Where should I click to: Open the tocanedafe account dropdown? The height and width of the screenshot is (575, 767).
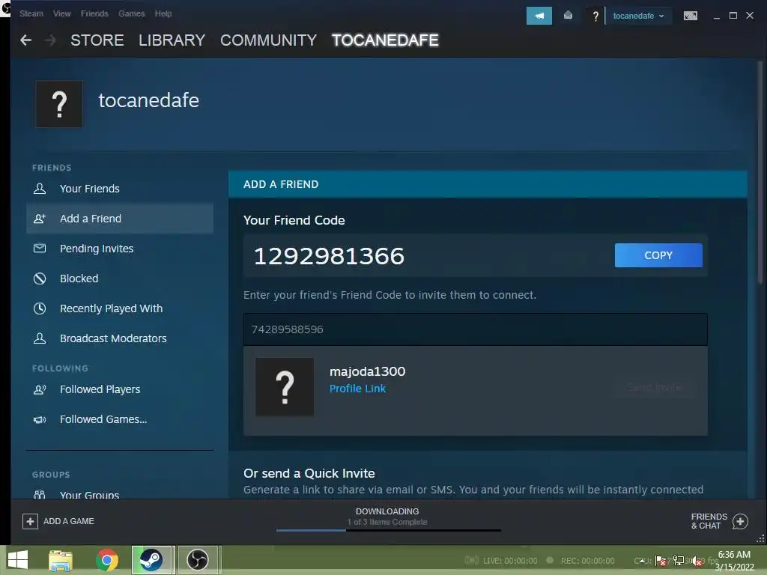coord(638,16)
